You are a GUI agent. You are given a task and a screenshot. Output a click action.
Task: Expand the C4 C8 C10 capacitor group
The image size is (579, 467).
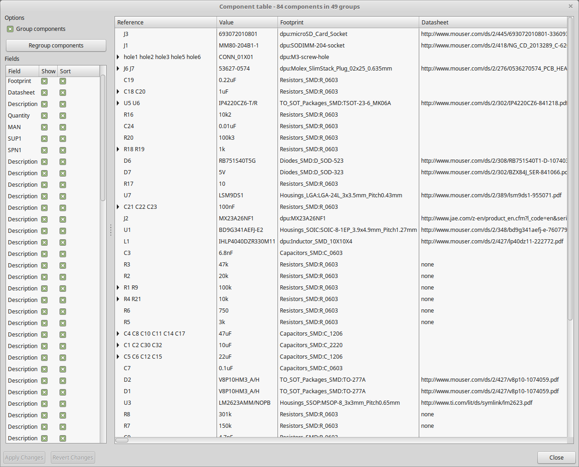[x=118, y=334]
